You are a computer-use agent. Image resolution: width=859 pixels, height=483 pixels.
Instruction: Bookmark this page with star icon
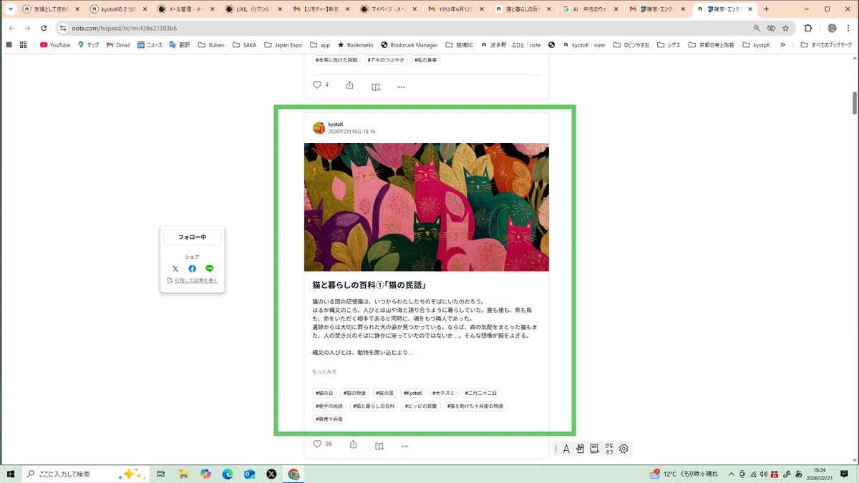785,28
